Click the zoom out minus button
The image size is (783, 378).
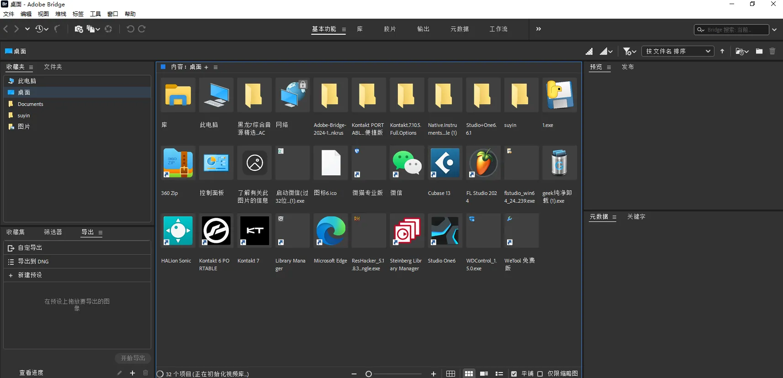(x=354, y=374)
